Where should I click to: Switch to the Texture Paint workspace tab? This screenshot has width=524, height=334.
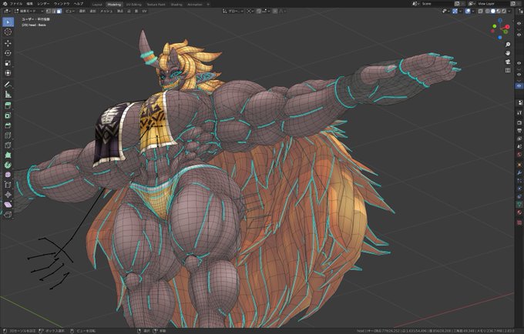tap(156, 5)
